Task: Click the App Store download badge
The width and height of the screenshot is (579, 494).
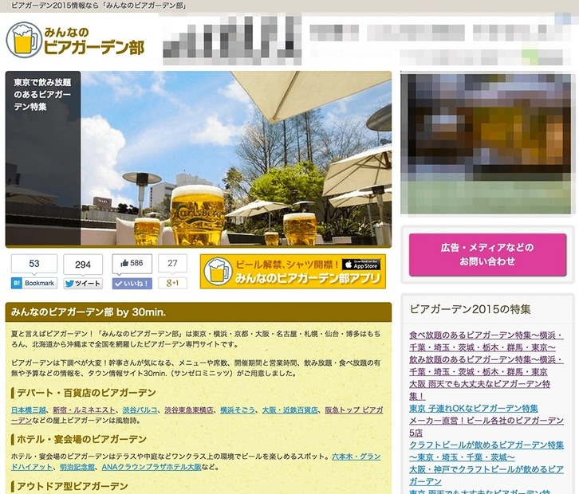Action: coord(360,265)
